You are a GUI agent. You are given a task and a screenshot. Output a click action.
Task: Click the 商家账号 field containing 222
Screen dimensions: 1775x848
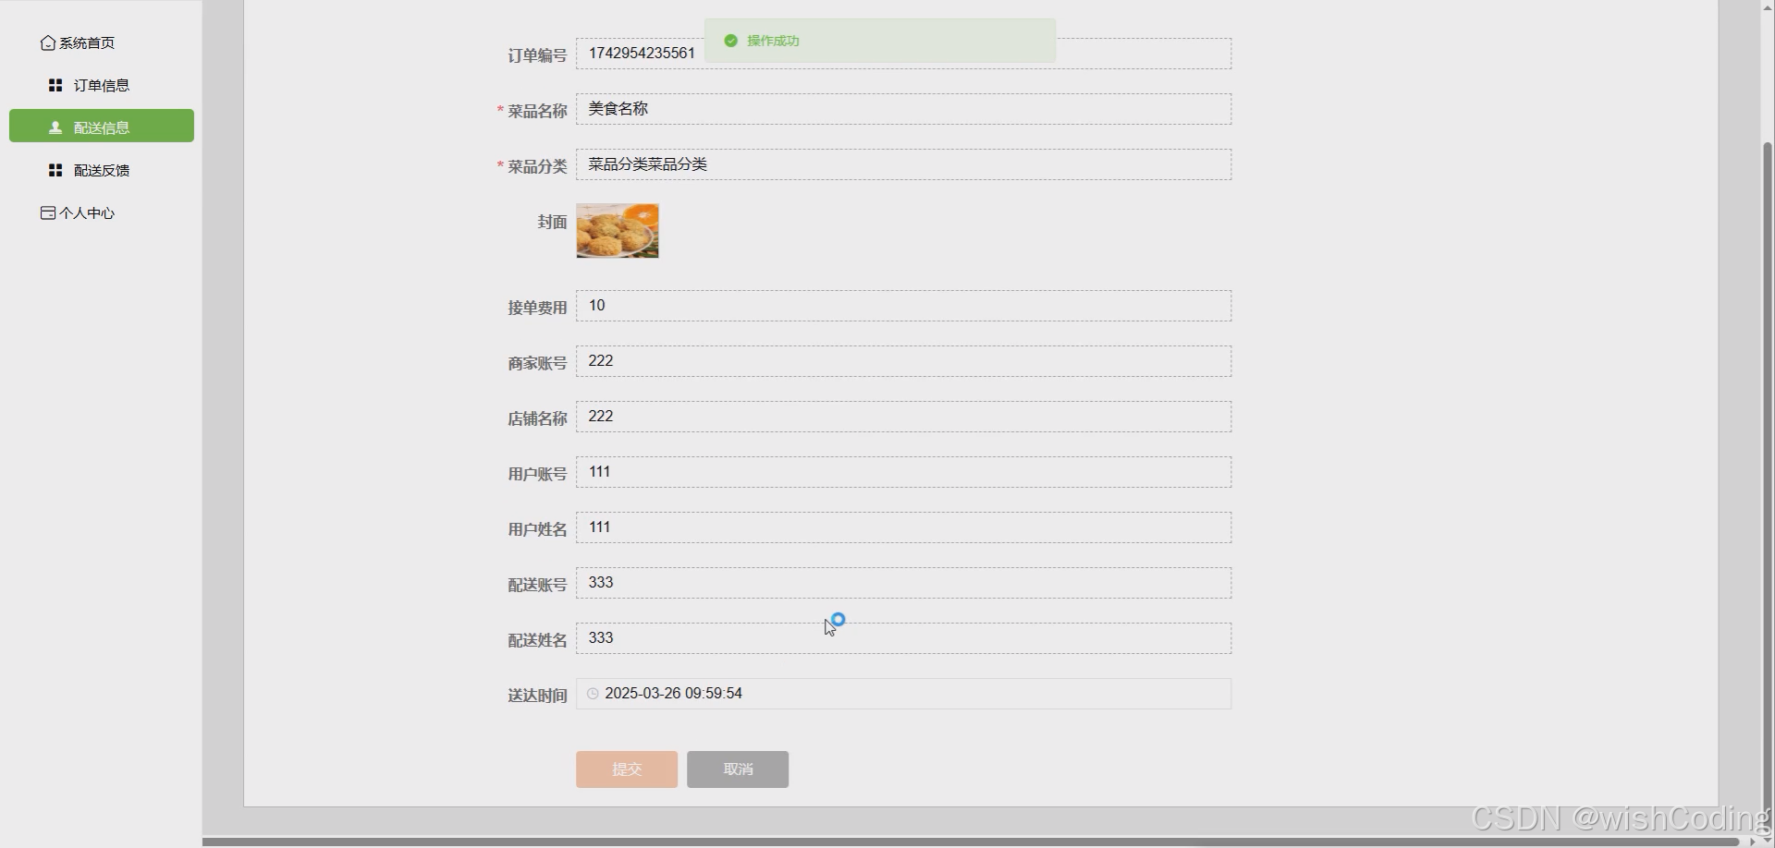point(903,360)
